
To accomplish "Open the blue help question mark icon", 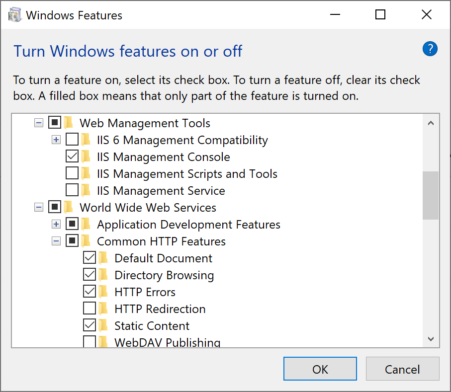I will tap(430, 49).
